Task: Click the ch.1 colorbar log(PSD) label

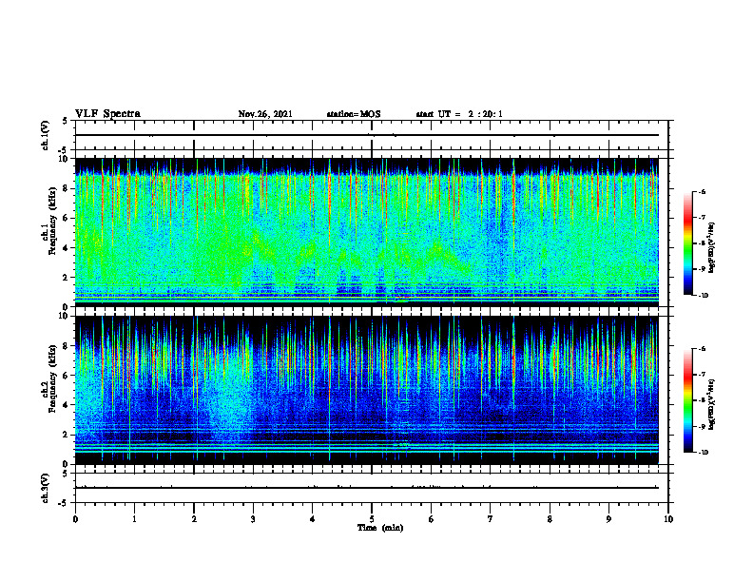Action: click(712, 248)
